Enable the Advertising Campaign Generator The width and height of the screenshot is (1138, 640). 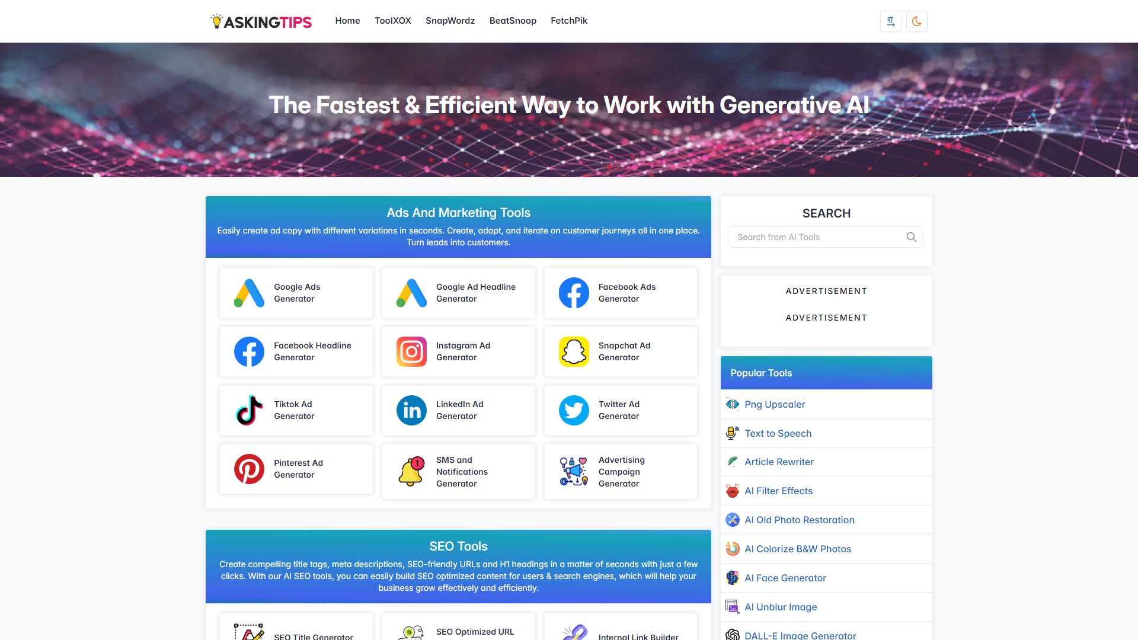pos(621,471)
